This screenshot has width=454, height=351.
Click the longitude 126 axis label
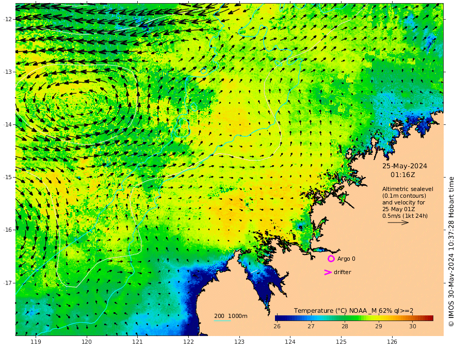(392, 342)
